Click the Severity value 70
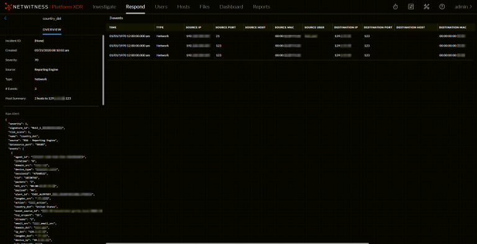The width and height of the screenshot is (477, 244). point(37,60)
